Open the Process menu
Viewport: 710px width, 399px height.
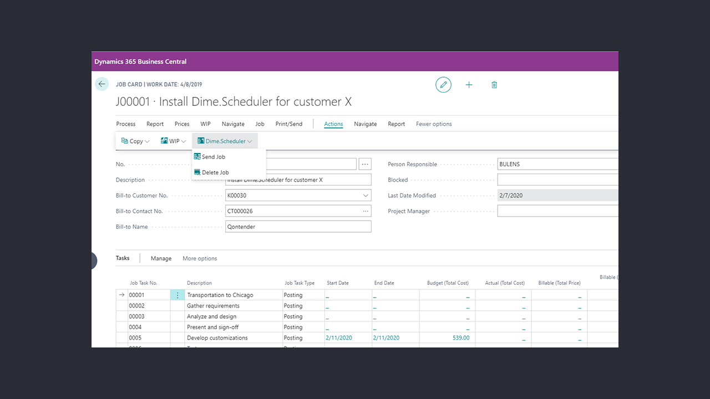click(126, 124)
